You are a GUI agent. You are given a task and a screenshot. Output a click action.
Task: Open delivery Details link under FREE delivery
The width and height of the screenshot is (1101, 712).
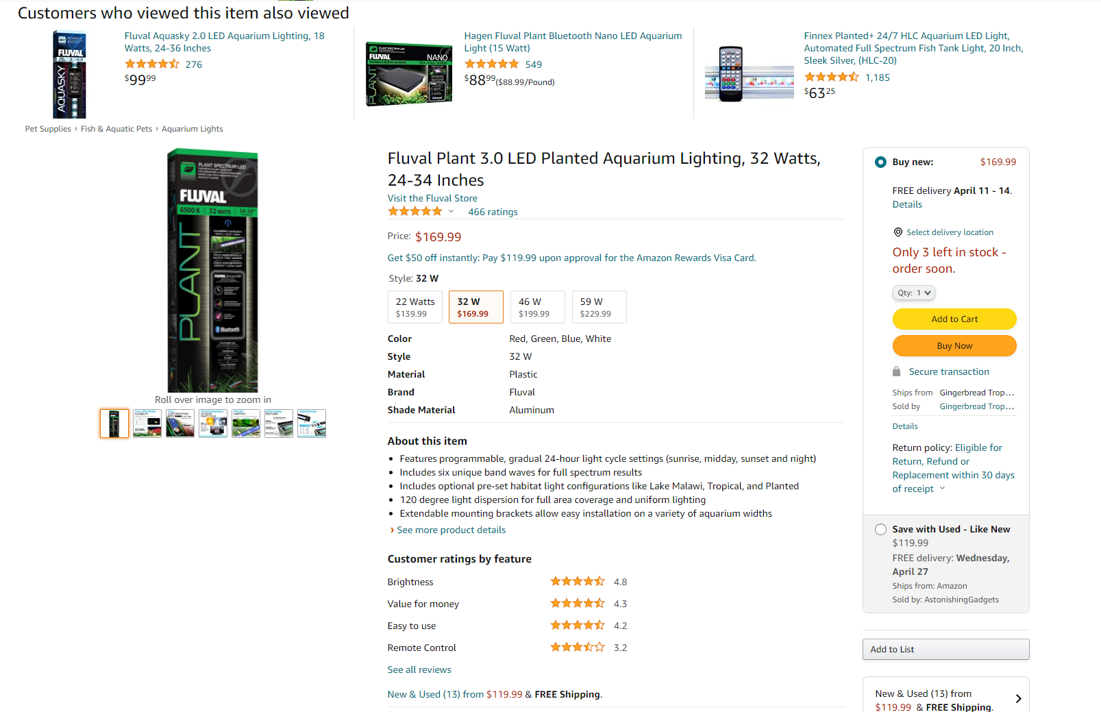[907, 205]
